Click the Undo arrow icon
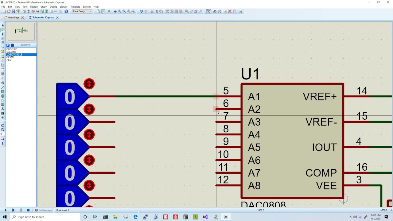393x221 pixels. click(x=141, y=11)
